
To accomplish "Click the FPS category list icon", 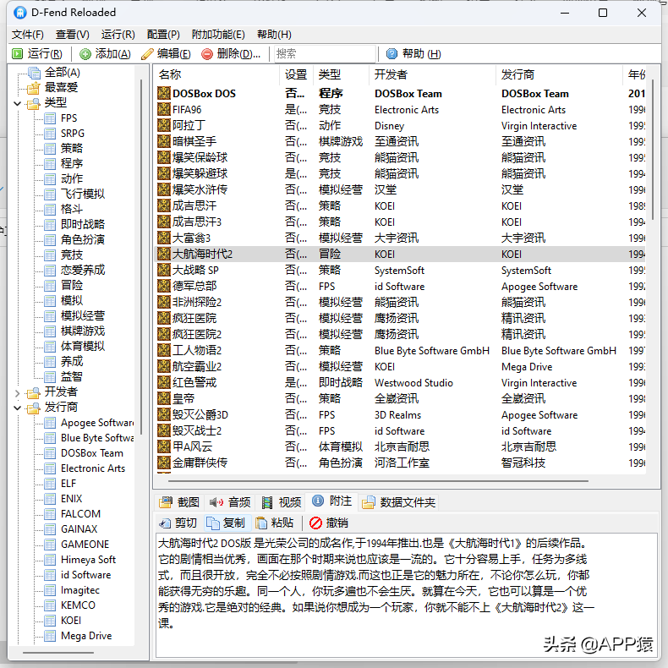I will coord(50,118).
